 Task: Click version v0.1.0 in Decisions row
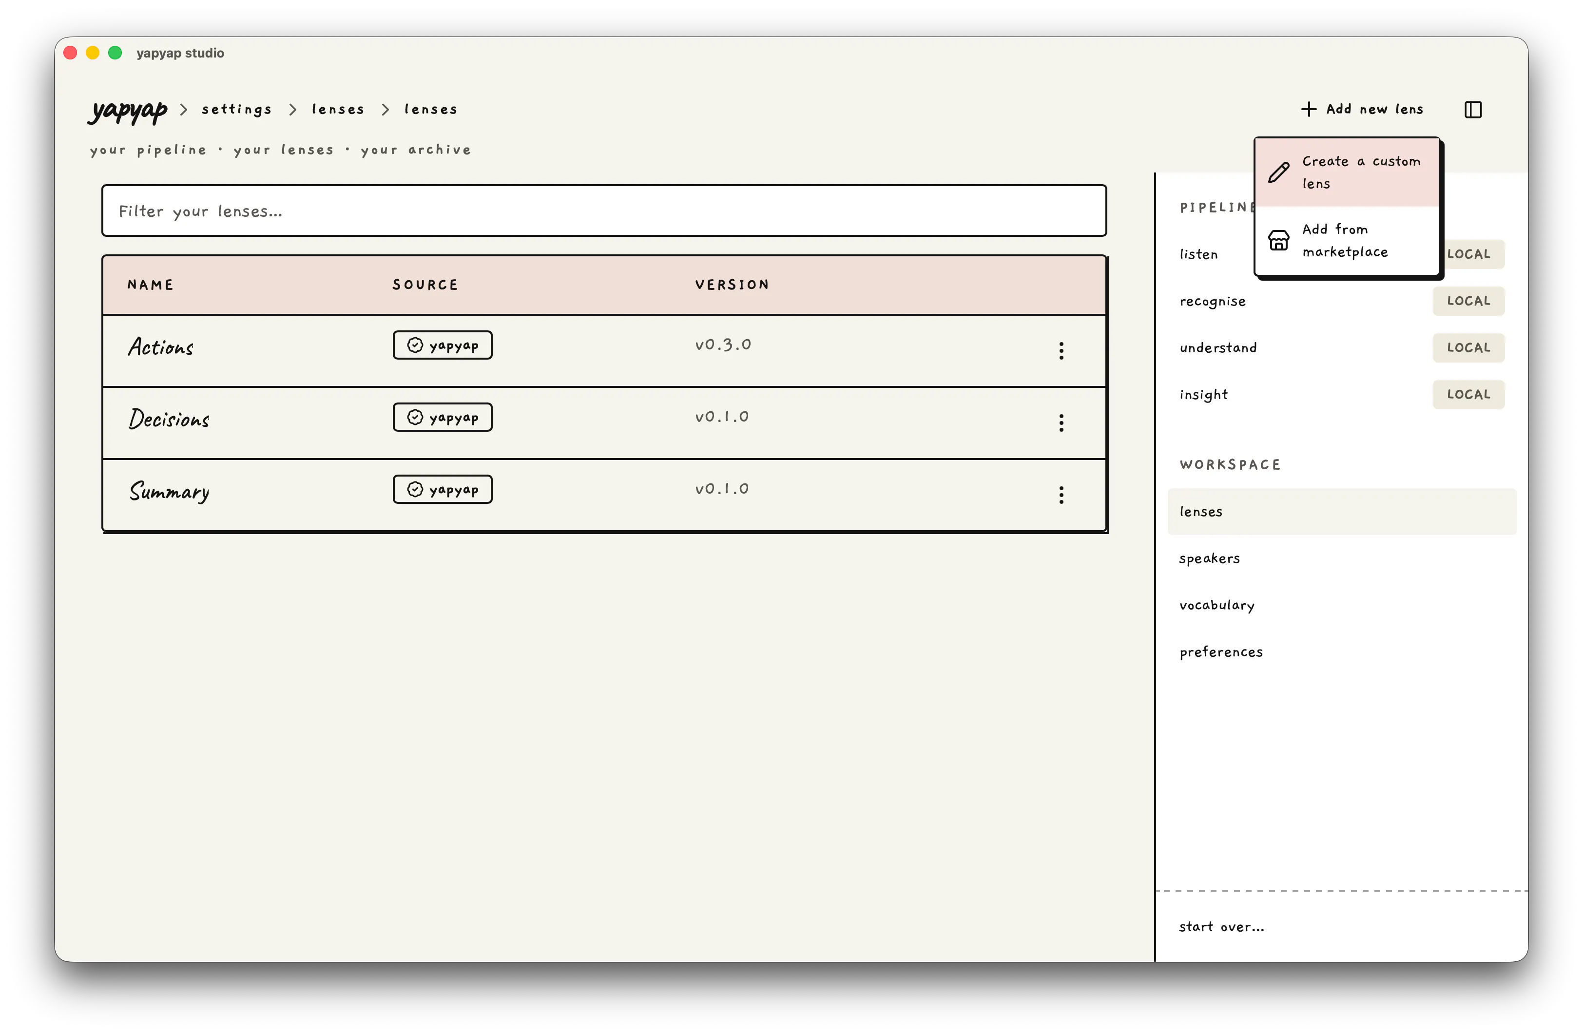click(x=722, y=417)
